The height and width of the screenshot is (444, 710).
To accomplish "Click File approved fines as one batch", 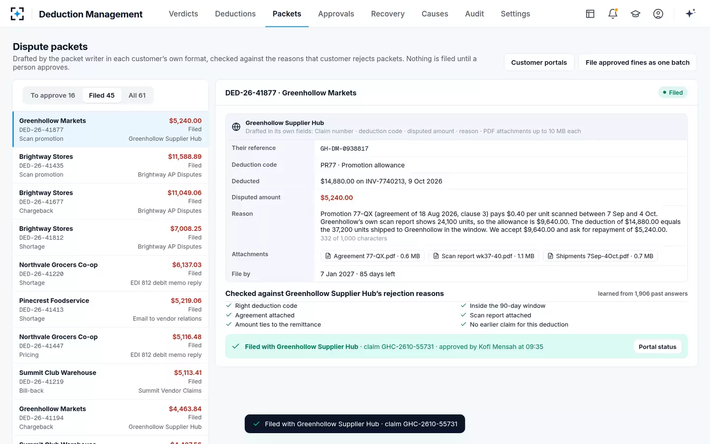I will tap(638, 63).
